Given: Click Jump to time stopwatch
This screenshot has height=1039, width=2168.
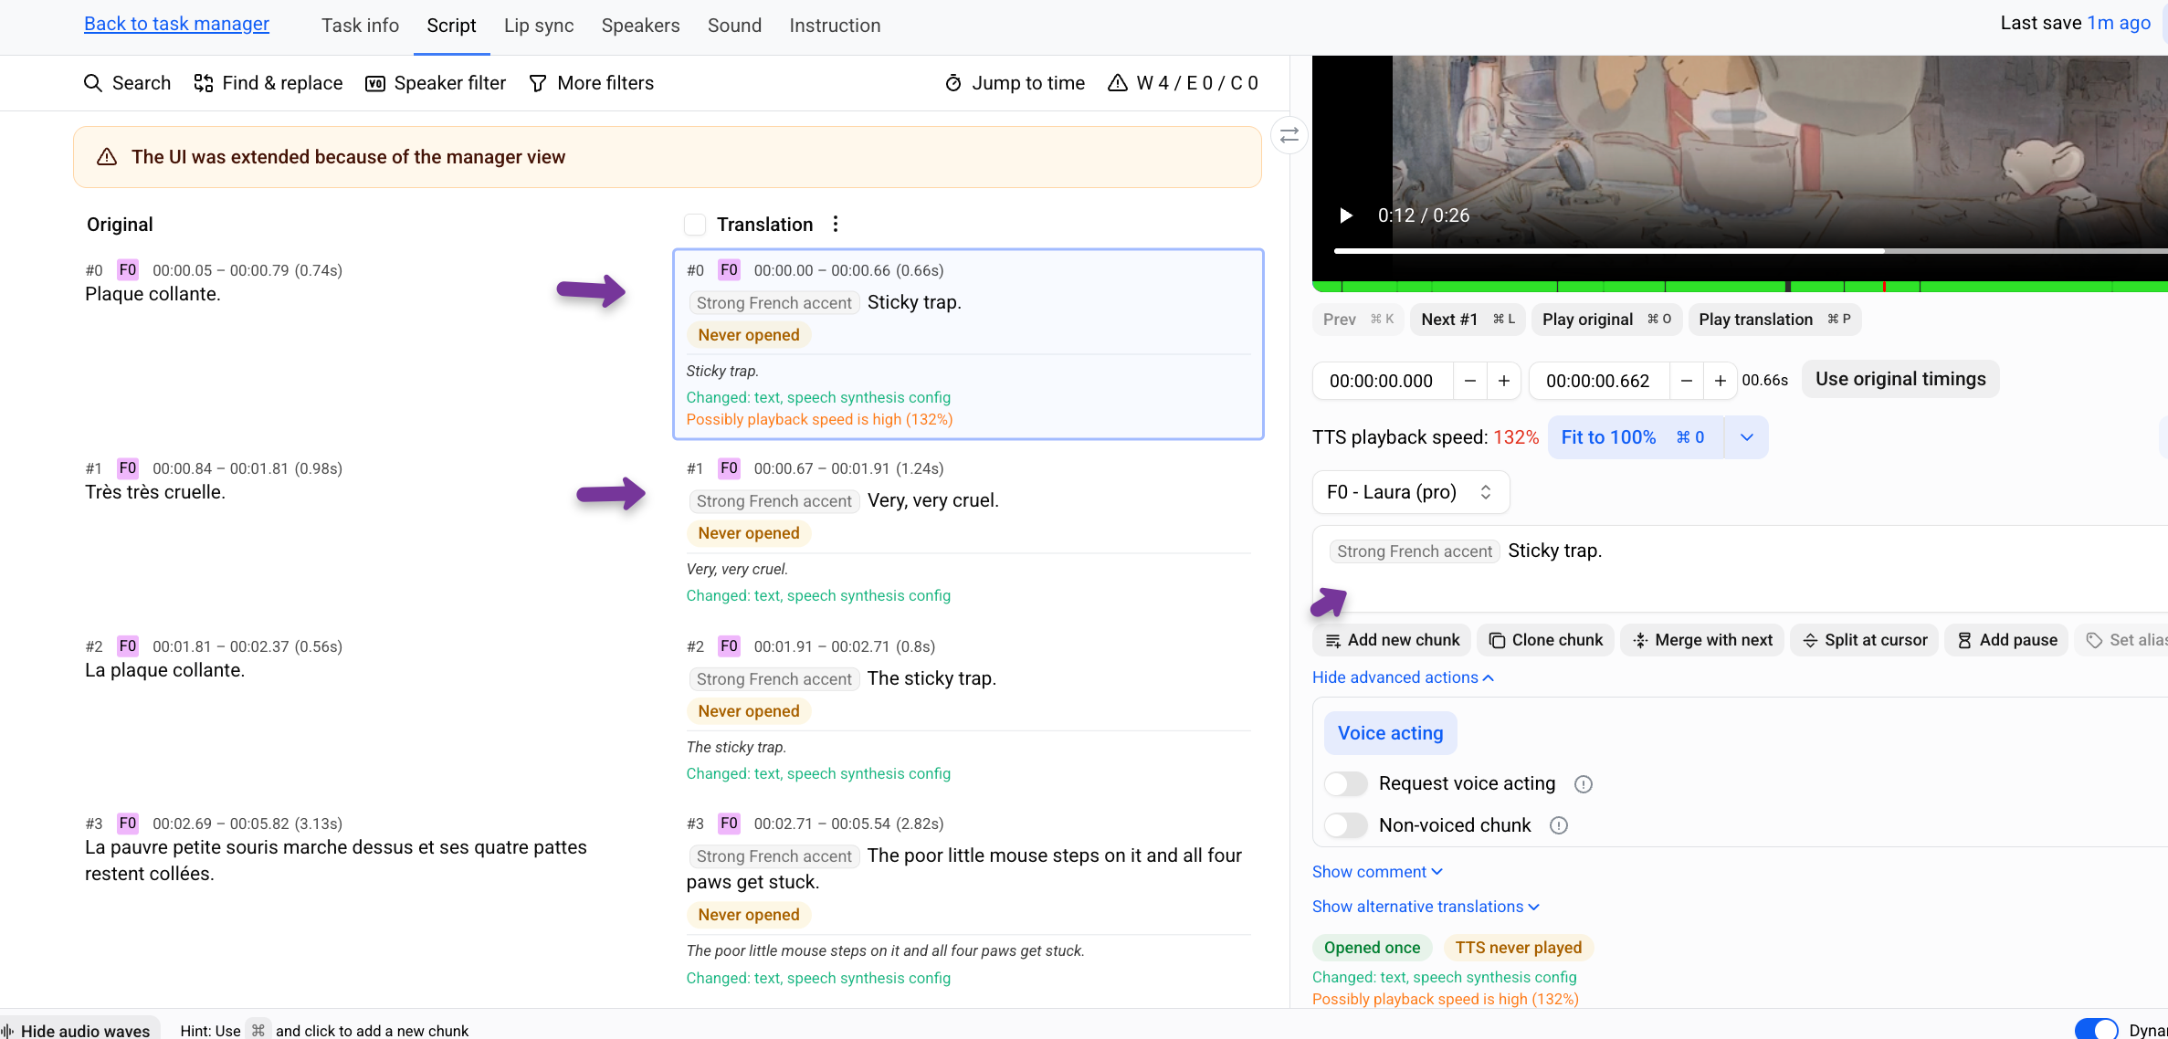Looking at the screenshot, I should [1015, 83].
